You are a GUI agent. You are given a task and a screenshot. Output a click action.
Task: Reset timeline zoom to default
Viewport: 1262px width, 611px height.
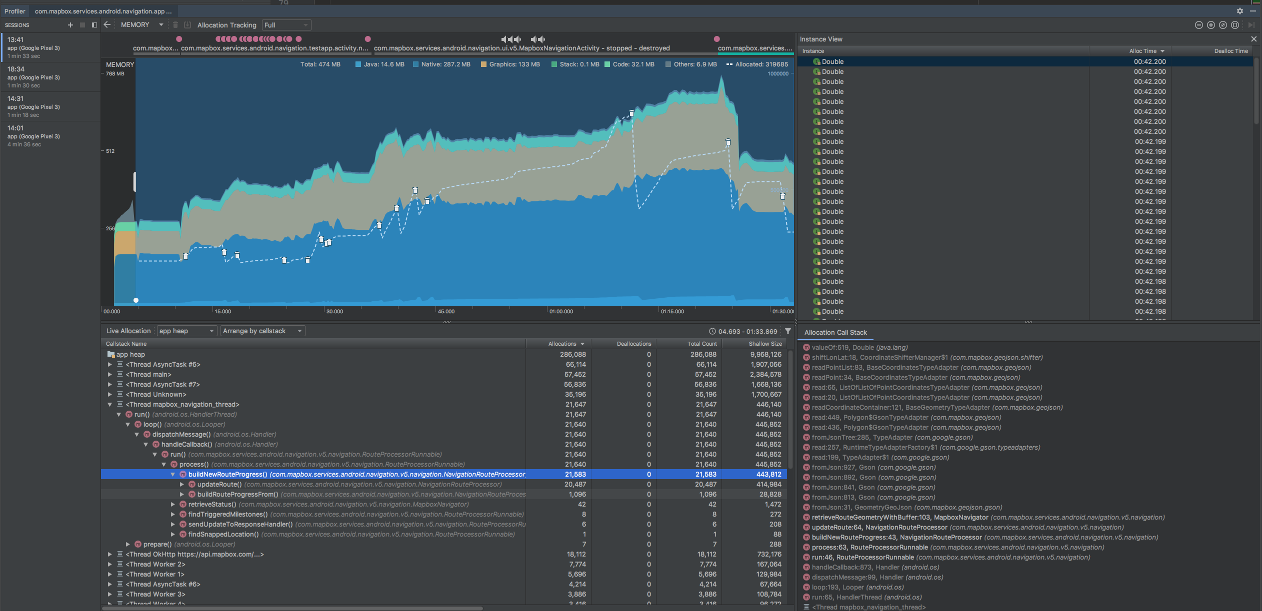[1222, 25]
